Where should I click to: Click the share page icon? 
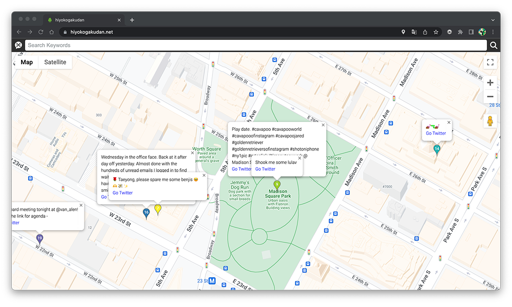point(425,32)
